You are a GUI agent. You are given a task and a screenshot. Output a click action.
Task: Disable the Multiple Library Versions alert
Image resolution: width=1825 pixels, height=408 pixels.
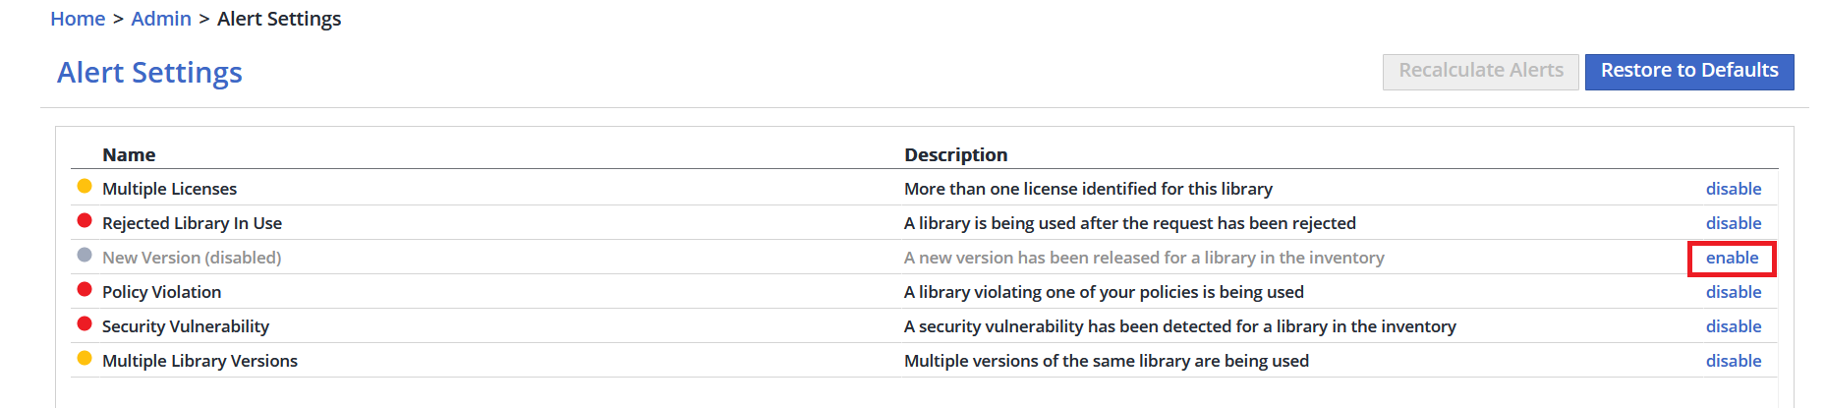point(1733,361)
